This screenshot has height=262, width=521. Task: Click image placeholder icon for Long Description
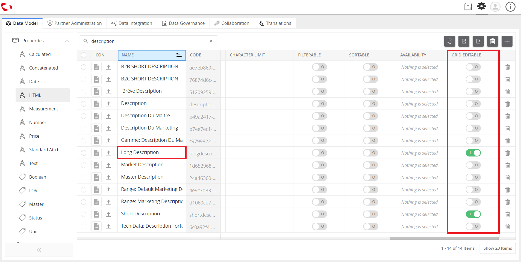[x=97, y=153]
